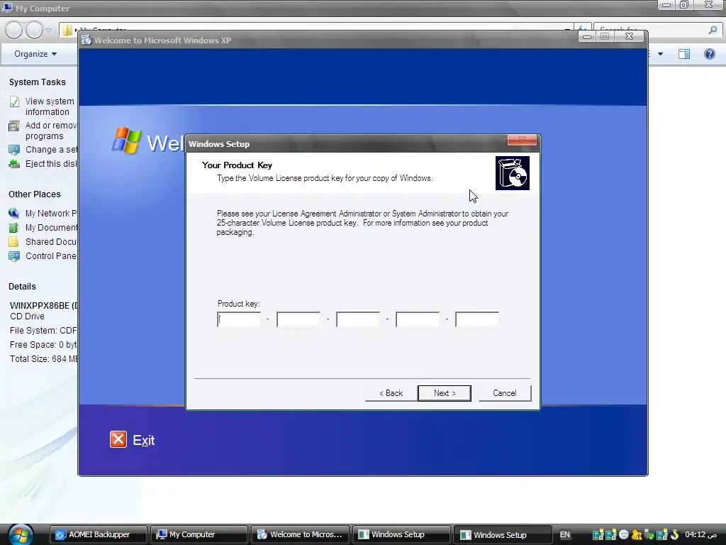This screenshot has height=545, width=726.
Task: Click the Next > button
Action: (445, 393)
